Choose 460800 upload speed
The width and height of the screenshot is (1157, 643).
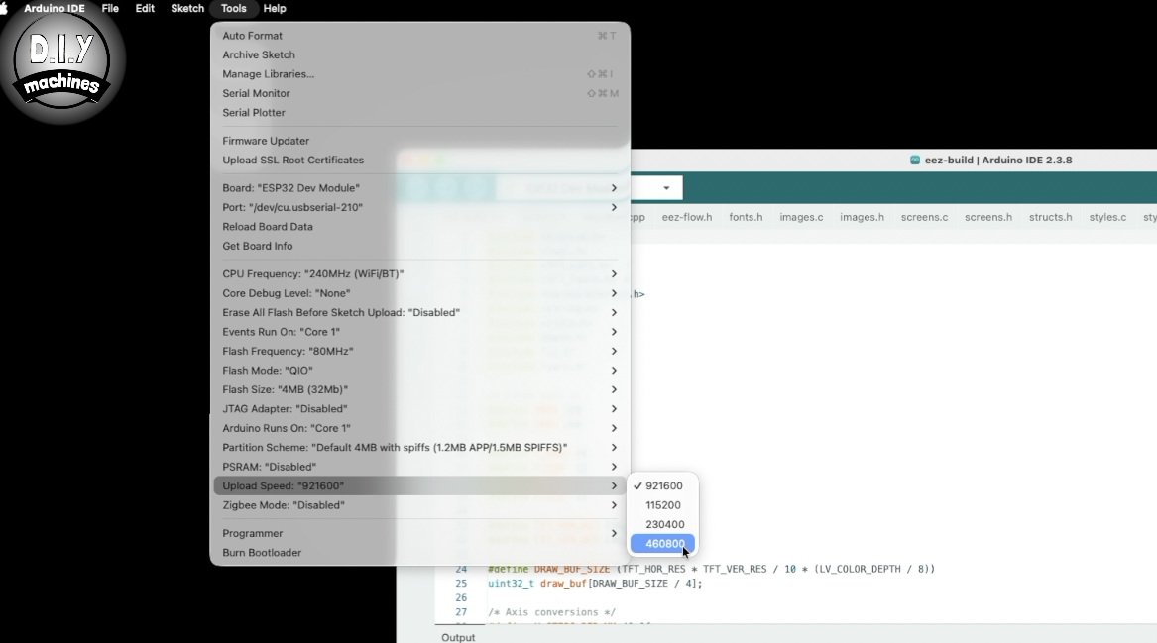(662, 544)
